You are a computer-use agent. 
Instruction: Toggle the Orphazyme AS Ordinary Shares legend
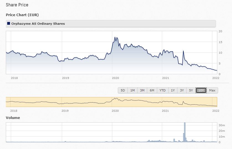point(38,24)
